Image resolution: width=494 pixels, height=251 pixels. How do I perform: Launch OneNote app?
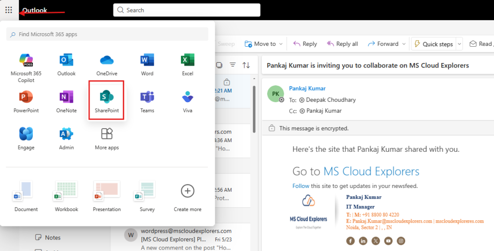pyautogui.click(x=67, y=102)
